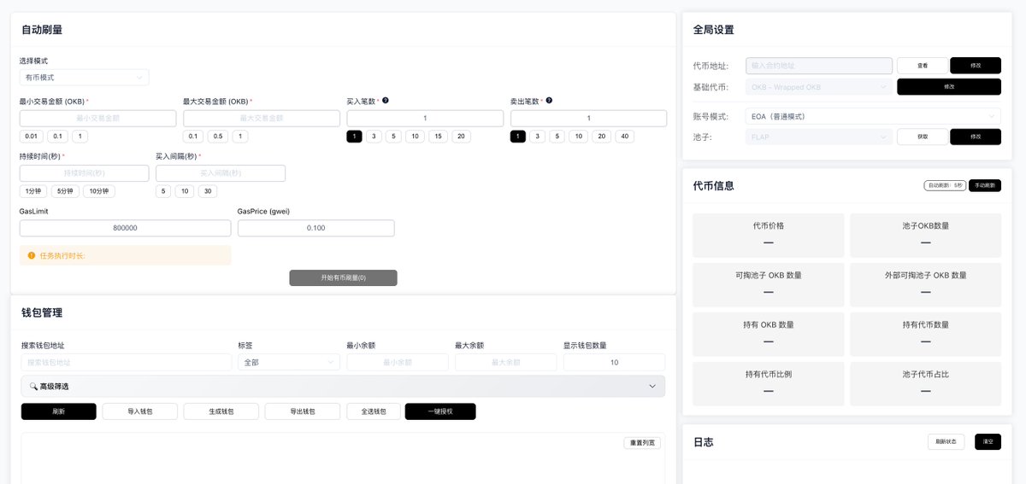
Task: Select 3 preset under 买入笔数
Action: click(x=374, y=137)
